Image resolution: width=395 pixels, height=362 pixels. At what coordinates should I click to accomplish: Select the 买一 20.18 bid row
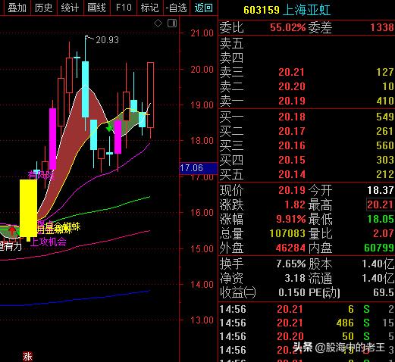pyautogui.click(x=306, y=117)
